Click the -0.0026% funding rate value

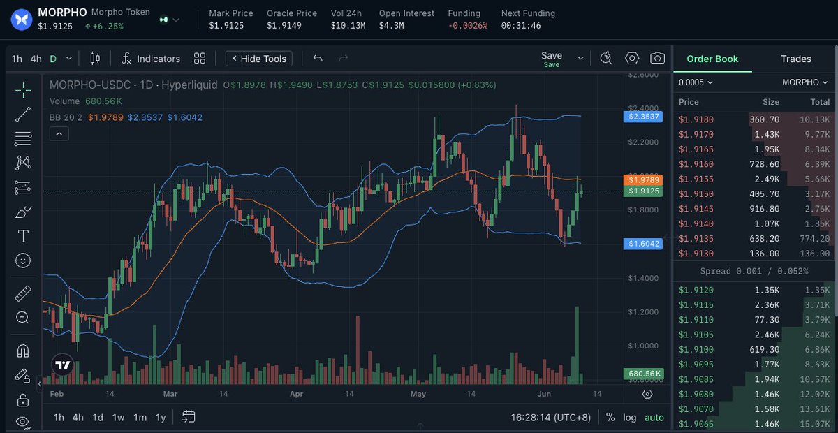point(467,26)
